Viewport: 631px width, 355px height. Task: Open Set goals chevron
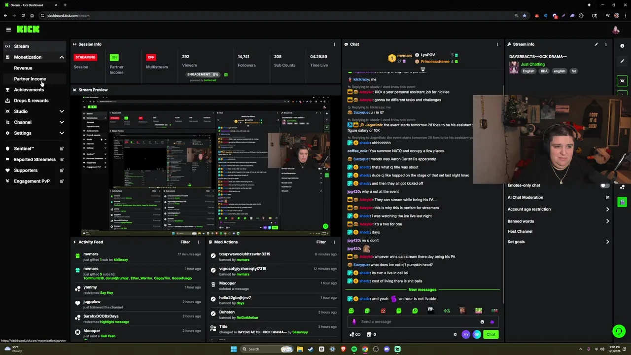(607, 242)
